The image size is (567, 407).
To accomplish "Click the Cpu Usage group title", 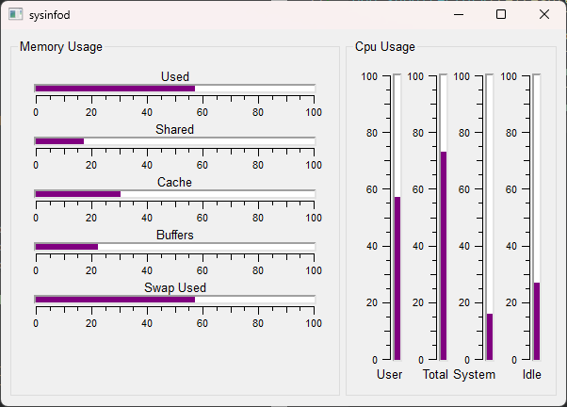I will (x=385, y=46).
